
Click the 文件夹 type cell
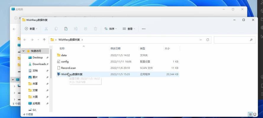pyautogui.click(x=144, y=55)
